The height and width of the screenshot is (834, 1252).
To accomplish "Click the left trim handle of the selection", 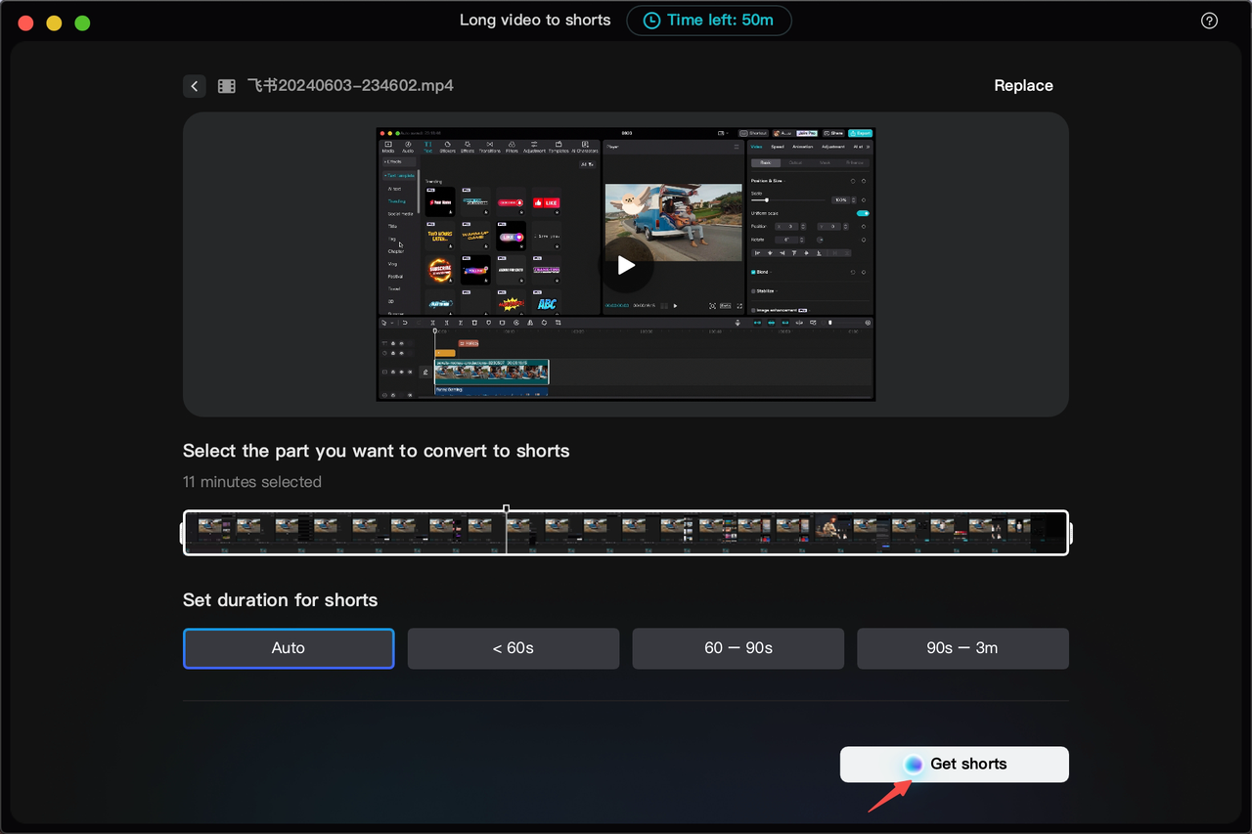I will (x=185, y=533).
